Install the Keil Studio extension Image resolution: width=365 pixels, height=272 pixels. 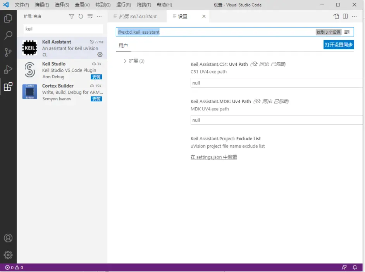pos(96,77)
